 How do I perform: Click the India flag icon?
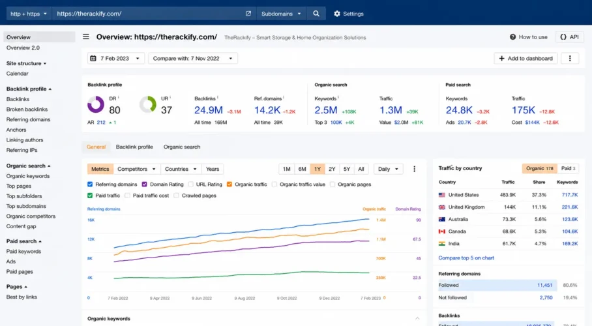coord(442,244)
